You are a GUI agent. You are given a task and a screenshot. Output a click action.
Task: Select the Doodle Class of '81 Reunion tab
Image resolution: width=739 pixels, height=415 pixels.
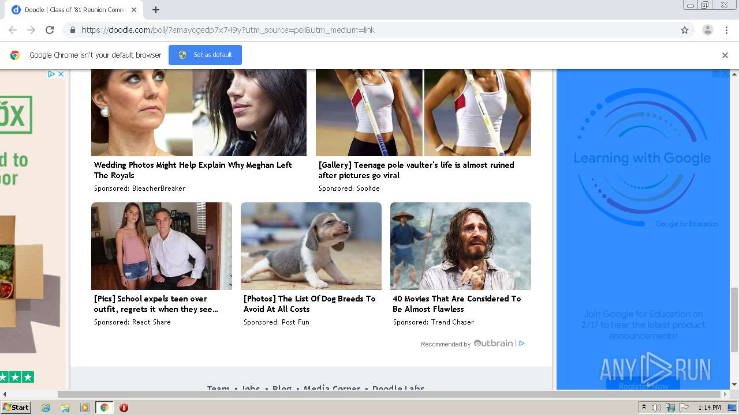(x=75, y=10)
